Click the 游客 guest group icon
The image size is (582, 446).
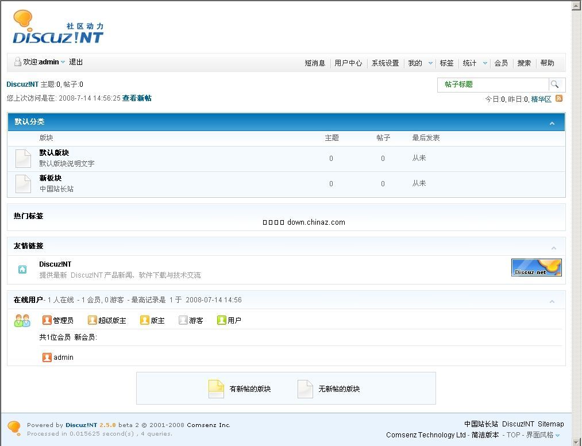183,320
